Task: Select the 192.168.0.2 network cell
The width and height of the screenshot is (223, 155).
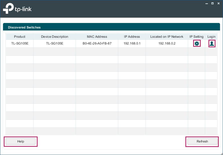Action: [167, 43]
